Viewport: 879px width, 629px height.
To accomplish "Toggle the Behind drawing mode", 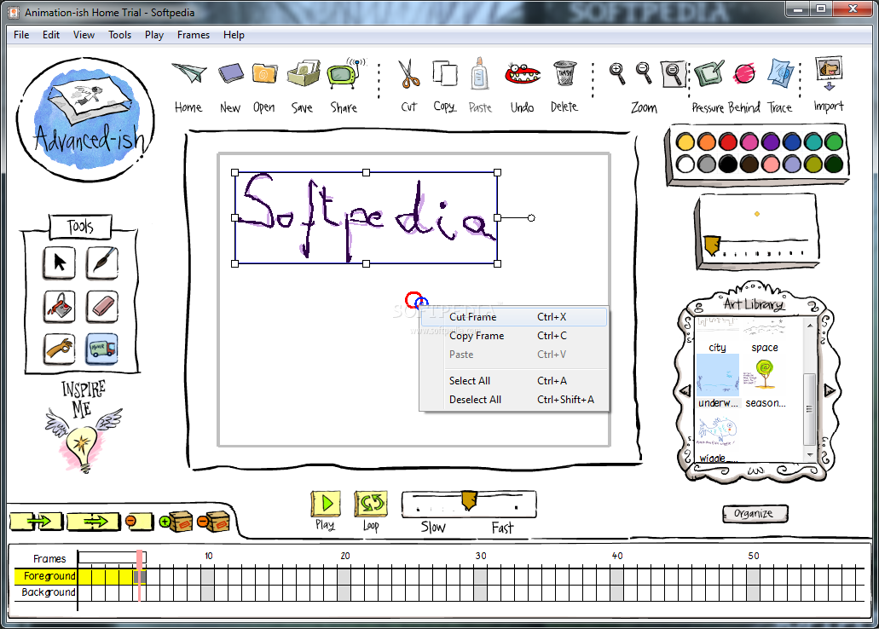I will point(744,73).
